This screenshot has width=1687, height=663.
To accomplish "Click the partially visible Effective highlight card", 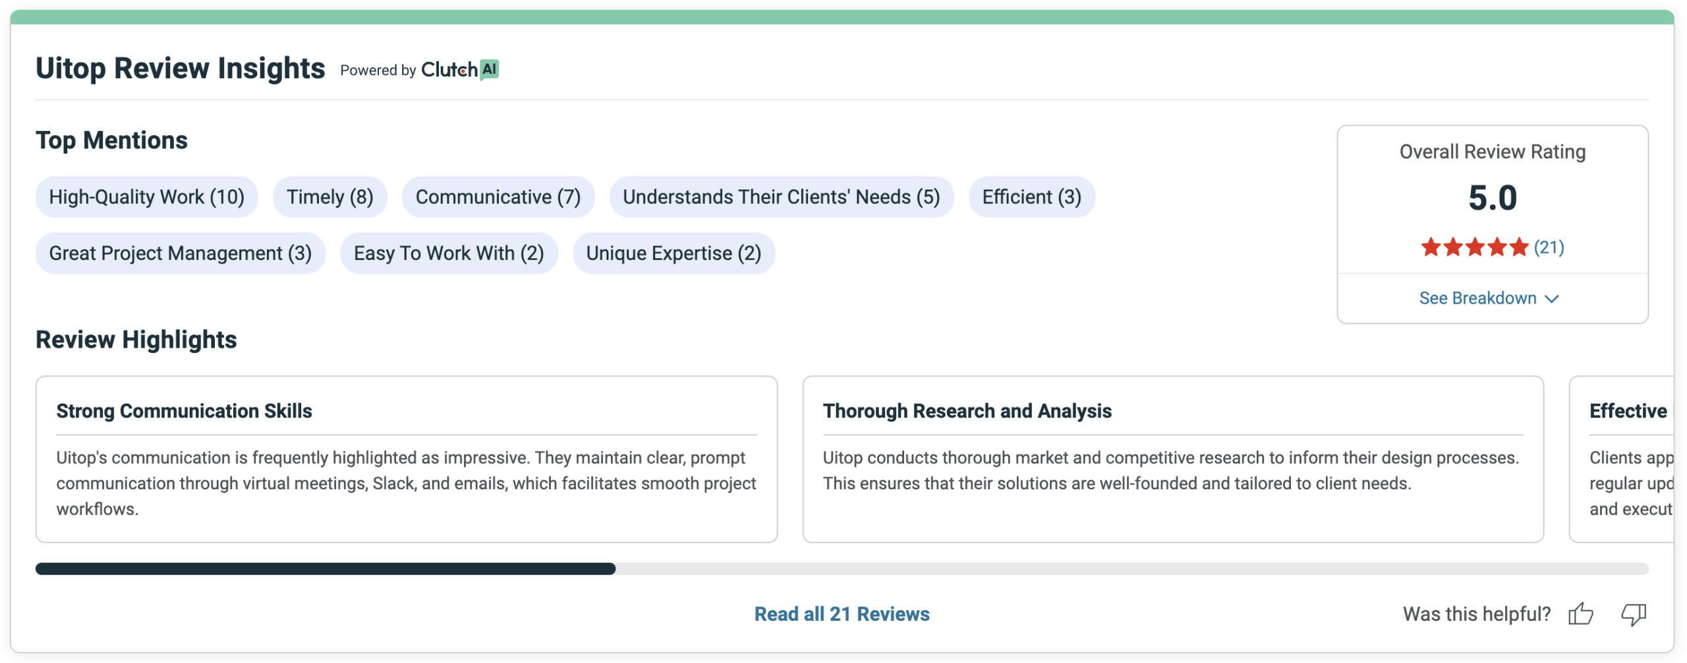I will click(x=1622, y=460).
